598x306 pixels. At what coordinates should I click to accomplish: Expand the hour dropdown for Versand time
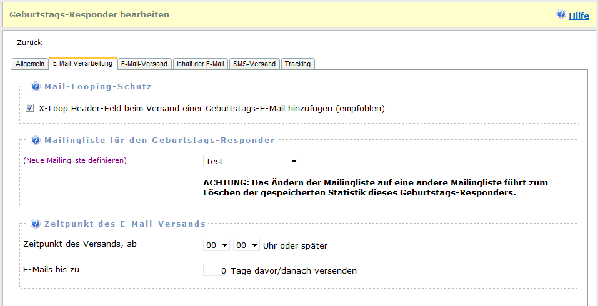[x=216, y=245]
